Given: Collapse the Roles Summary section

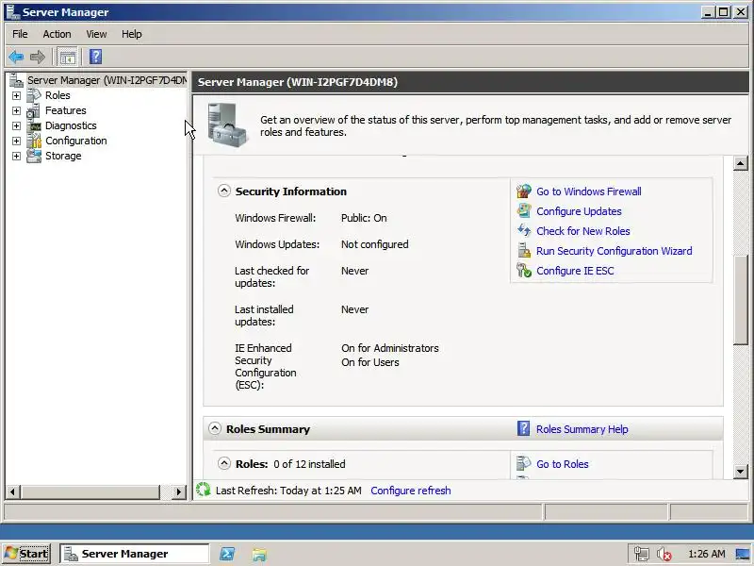Looking at the screenshot, I should (x=215, y=428).
